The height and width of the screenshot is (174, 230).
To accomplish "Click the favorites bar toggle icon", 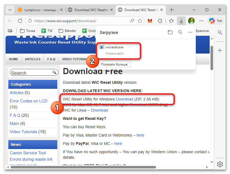I will point(10,31).
